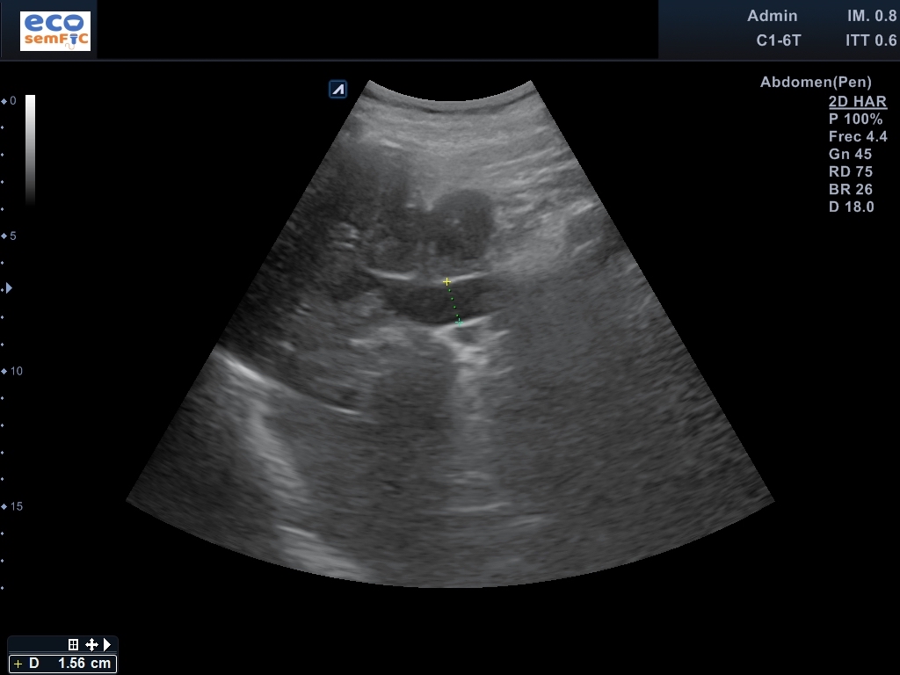Click the Admin user label
Image resolution: width=900 pixels, height=675 pixels.
click(773, 16)
